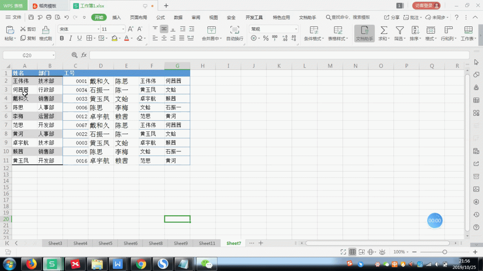Click the fx insert function icon
Image resolution: width=483 pixels, height=271 pixels.
84,55
